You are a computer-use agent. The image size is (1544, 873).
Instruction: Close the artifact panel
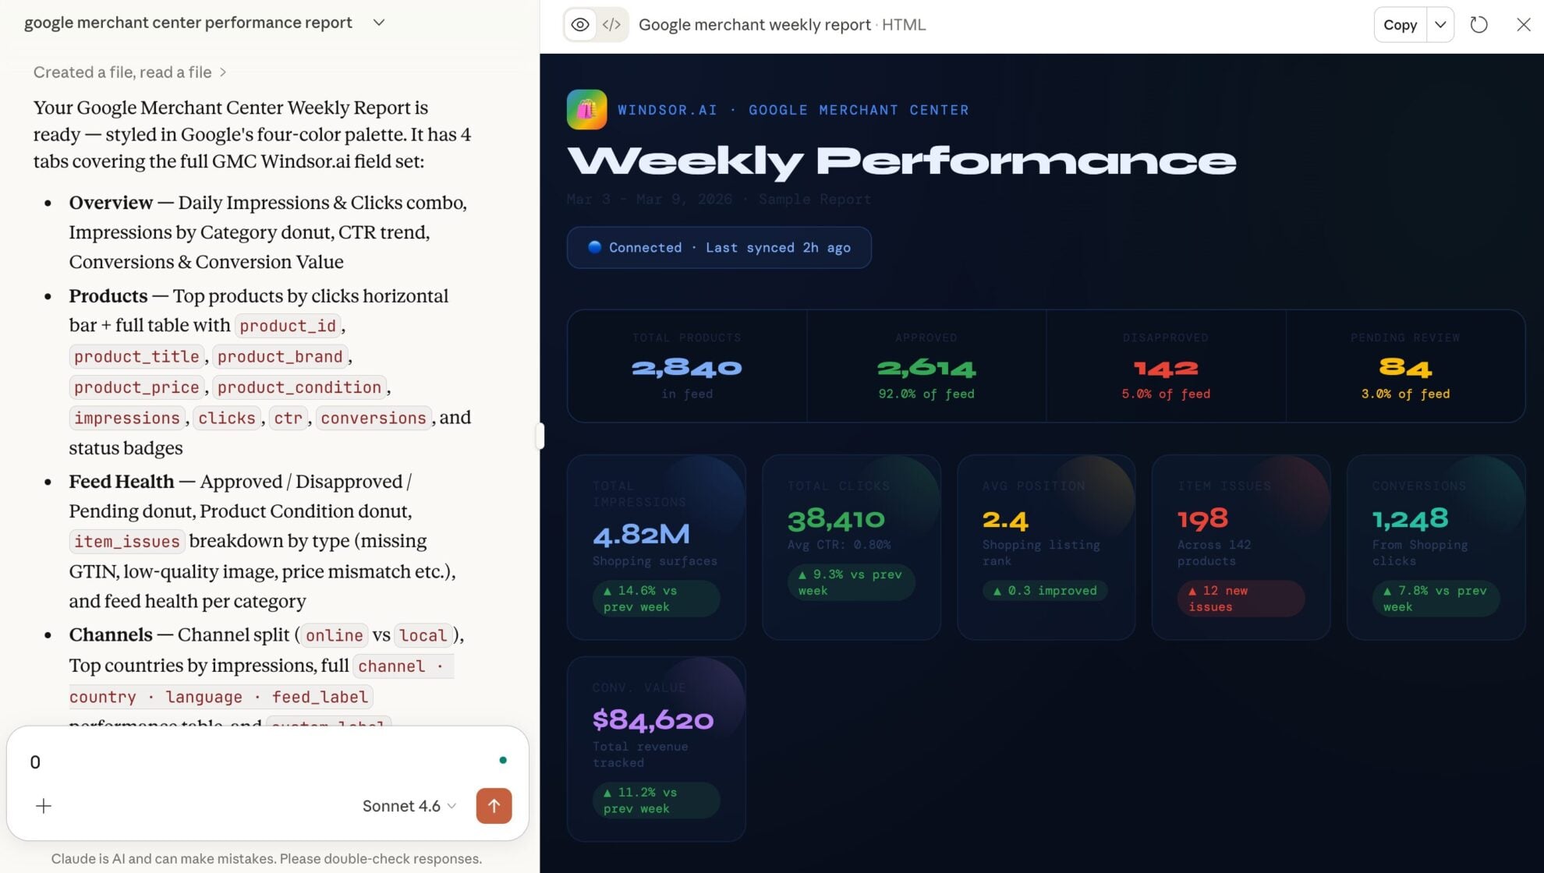(x=1523, y=24)
